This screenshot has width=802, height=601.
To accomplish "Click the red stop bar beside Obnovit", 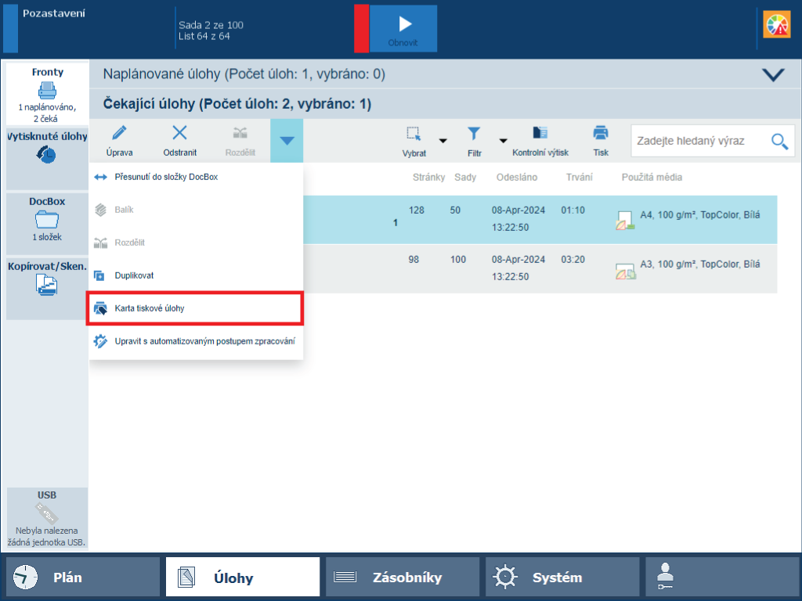I will [x=362, y=29].
